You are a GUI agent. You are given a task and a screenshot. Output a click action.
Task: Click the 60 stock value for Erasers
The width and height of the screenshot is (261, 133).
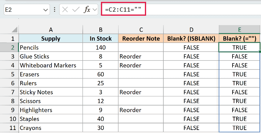[x=101, y=74]
